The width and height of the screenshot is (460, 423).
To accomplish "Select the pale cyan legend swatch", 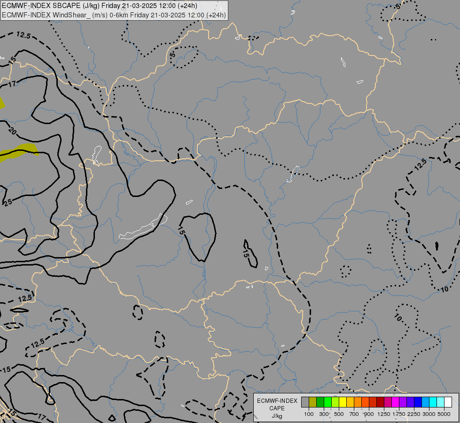I will (441, 402).
